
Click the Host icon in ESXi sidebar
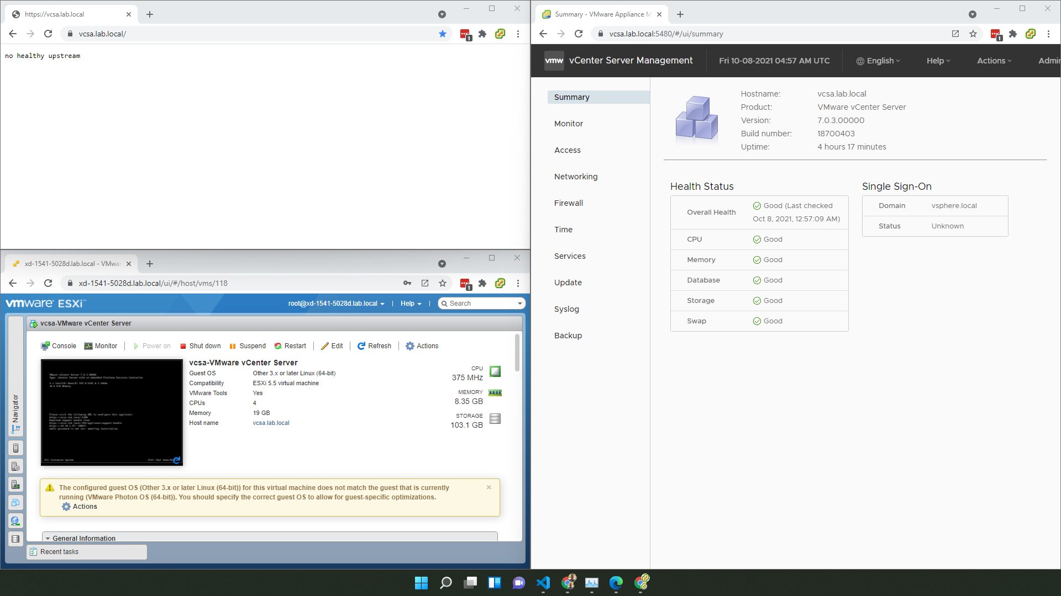(15, 449)
